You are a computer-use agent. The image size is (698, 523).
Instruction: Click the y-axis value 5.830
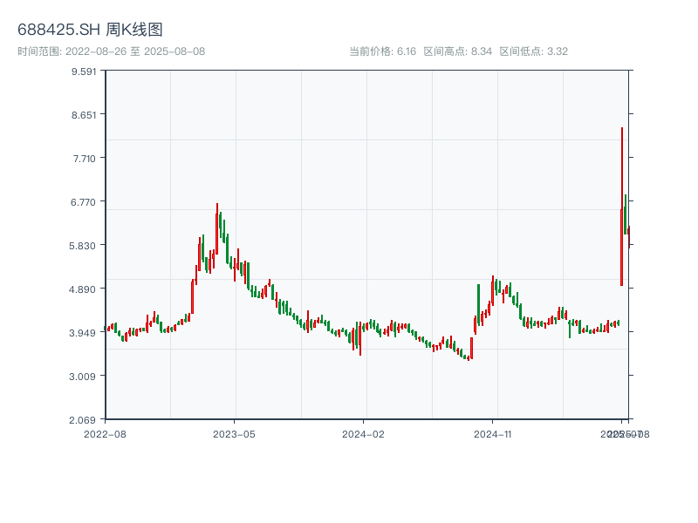82,246
